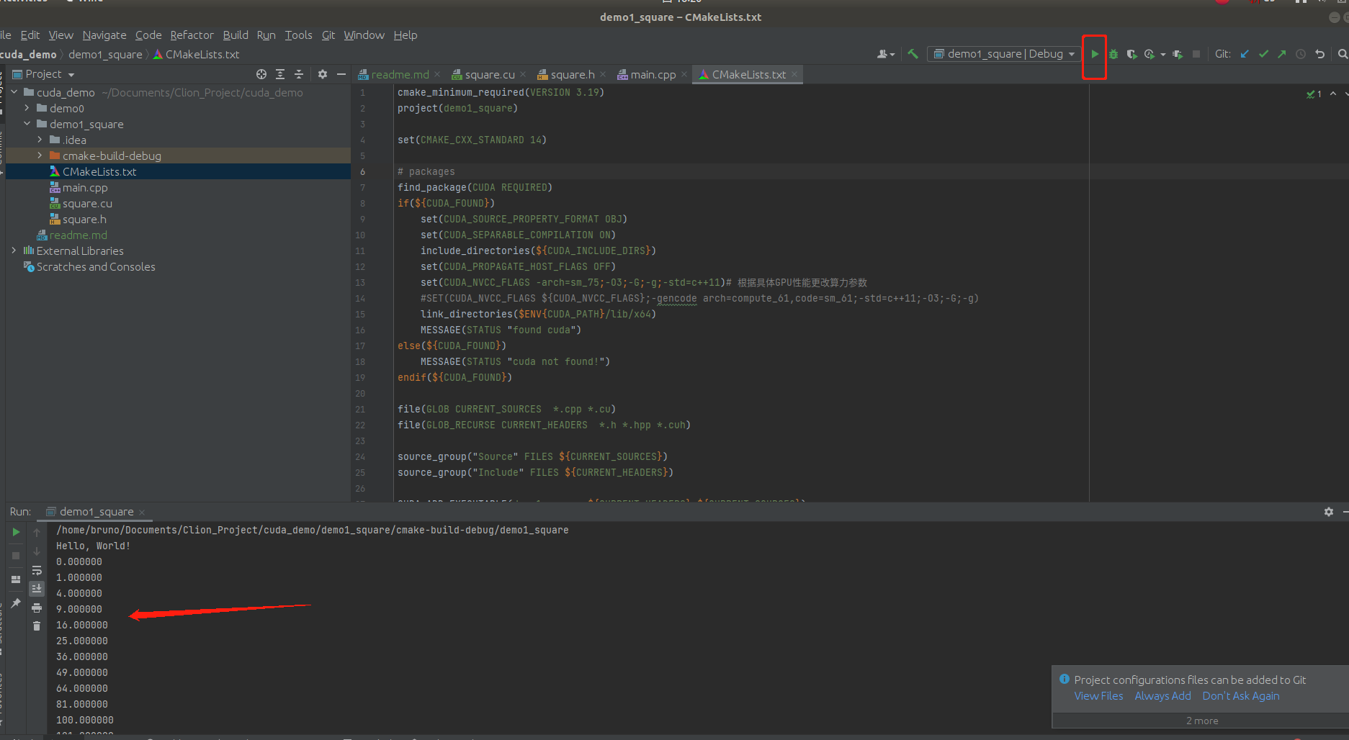Push commits with the Git green arrow
Viewport: 1349px width, 740px height.
tap(1282, 54)
